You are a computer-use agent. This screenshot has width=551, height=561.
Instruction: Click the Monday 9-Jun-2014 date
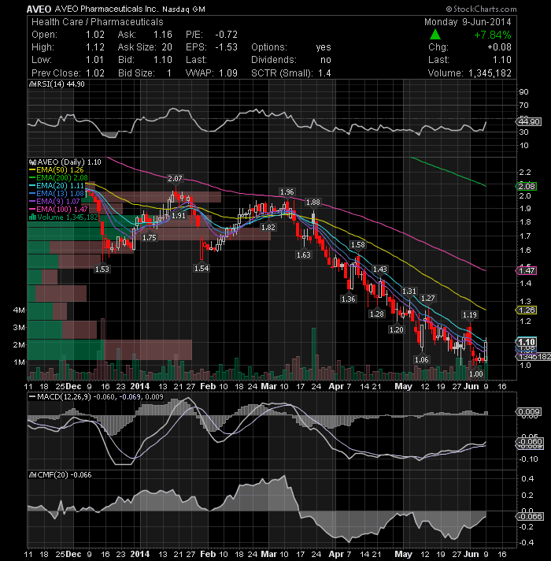pyautogui.click(x=468, y=22)
